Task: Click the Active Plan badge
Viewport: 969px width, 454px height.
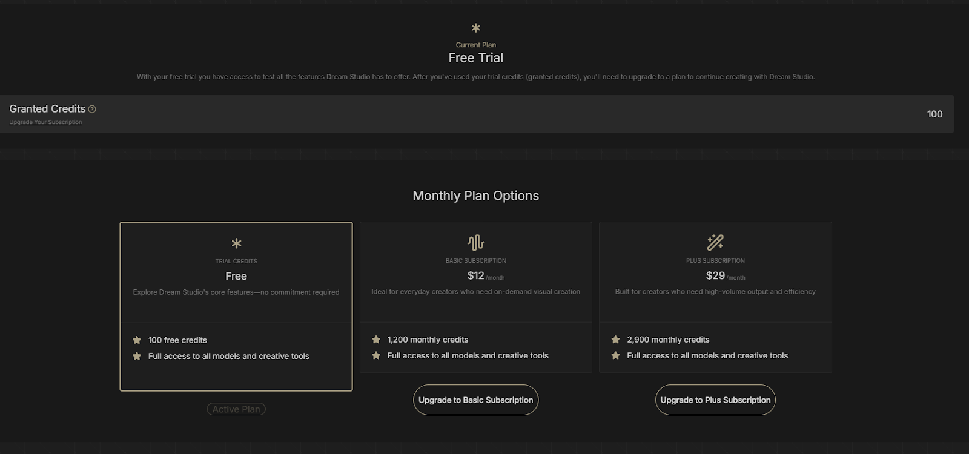Action: click(x=236, y=409)
